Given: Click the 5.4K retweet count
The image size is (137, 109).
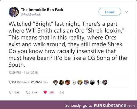Looking at the screenshot, I should tap(35, 92).
